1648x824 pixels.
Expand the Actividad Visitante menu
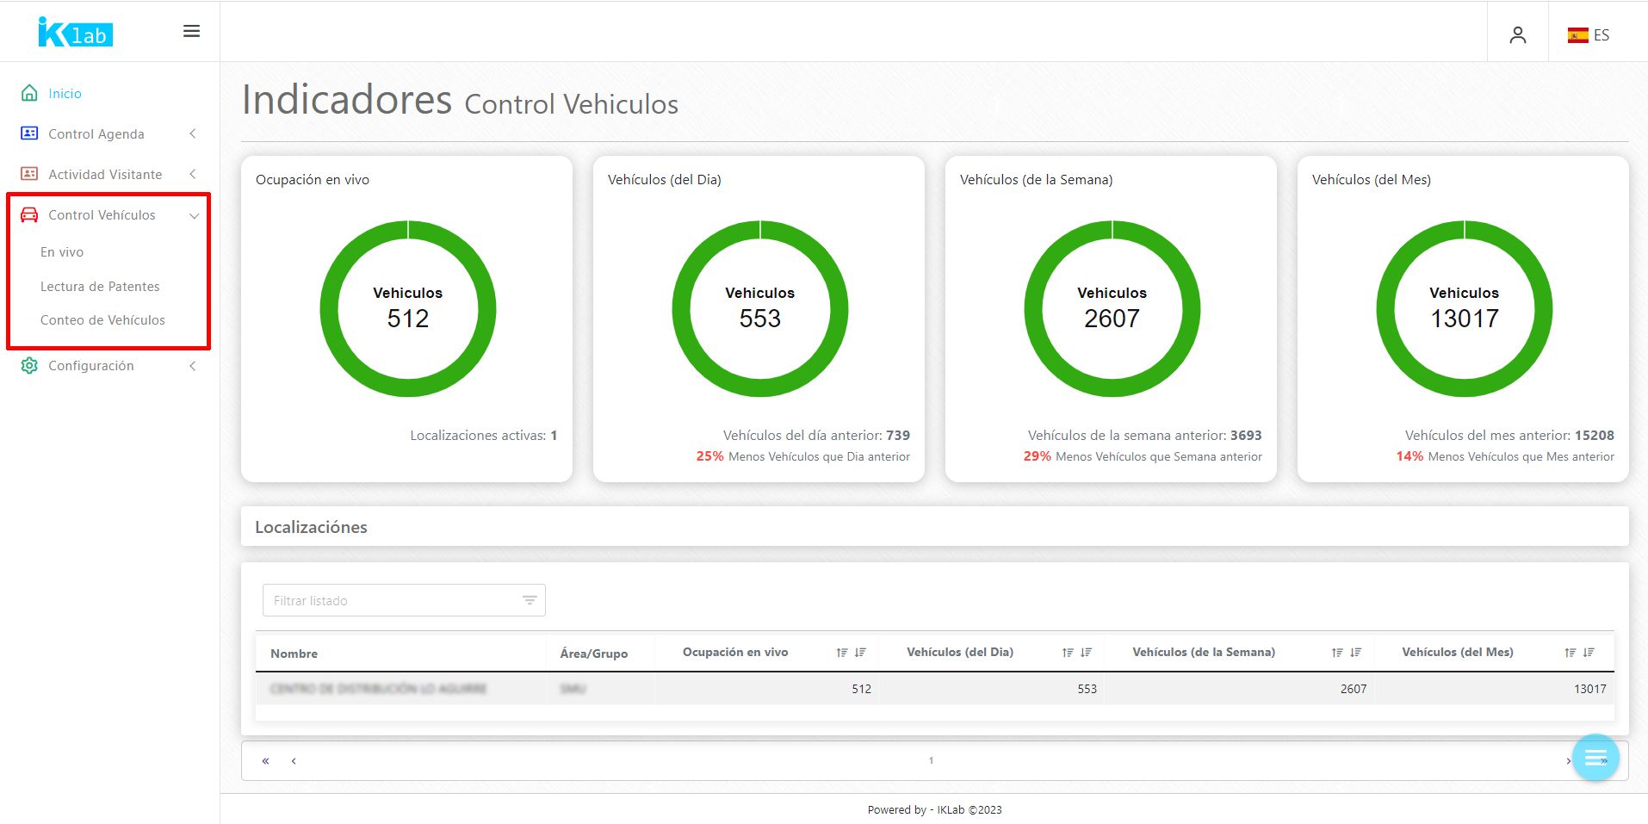105,175
